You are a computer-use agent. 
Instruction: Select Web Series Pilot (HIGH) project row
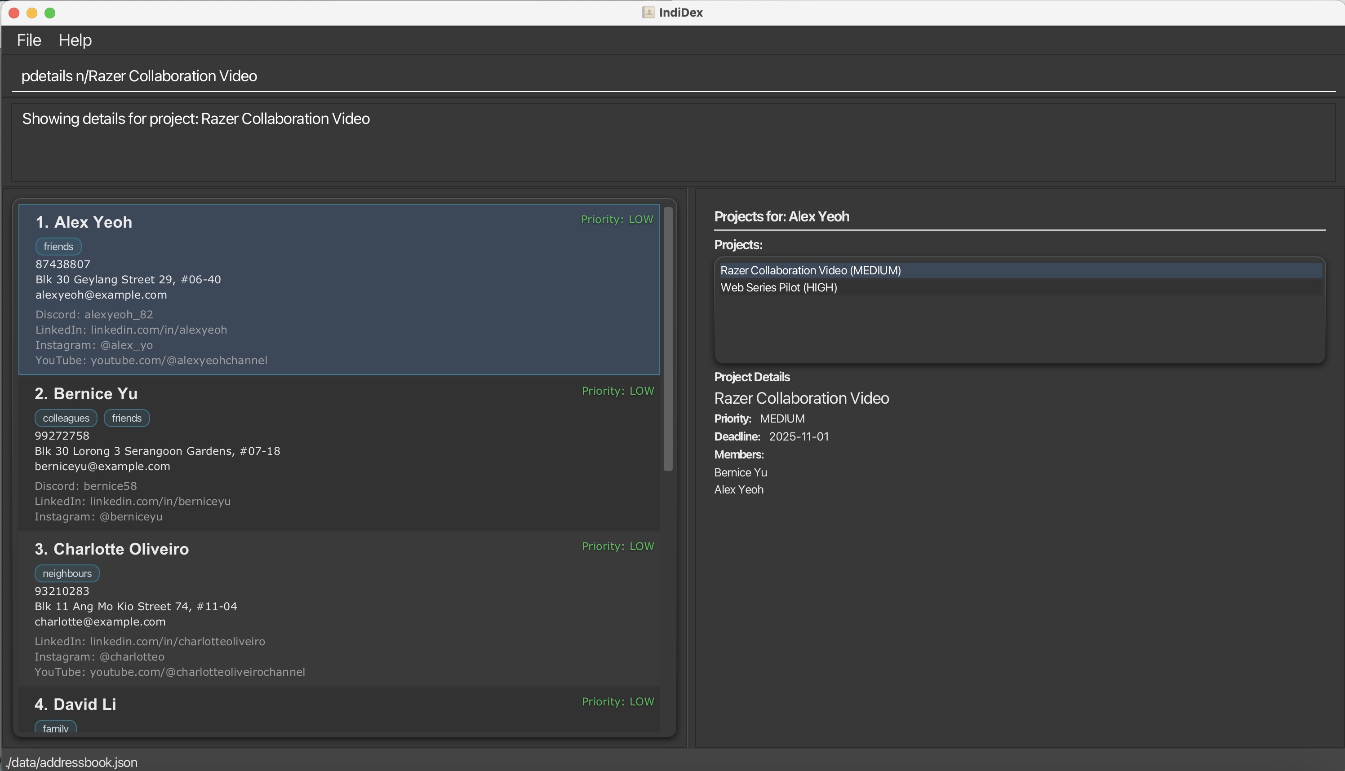coord(1020,287)
